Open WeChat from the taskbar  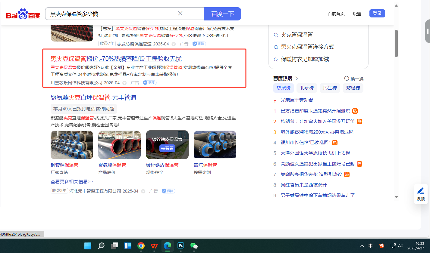[194, 246]
